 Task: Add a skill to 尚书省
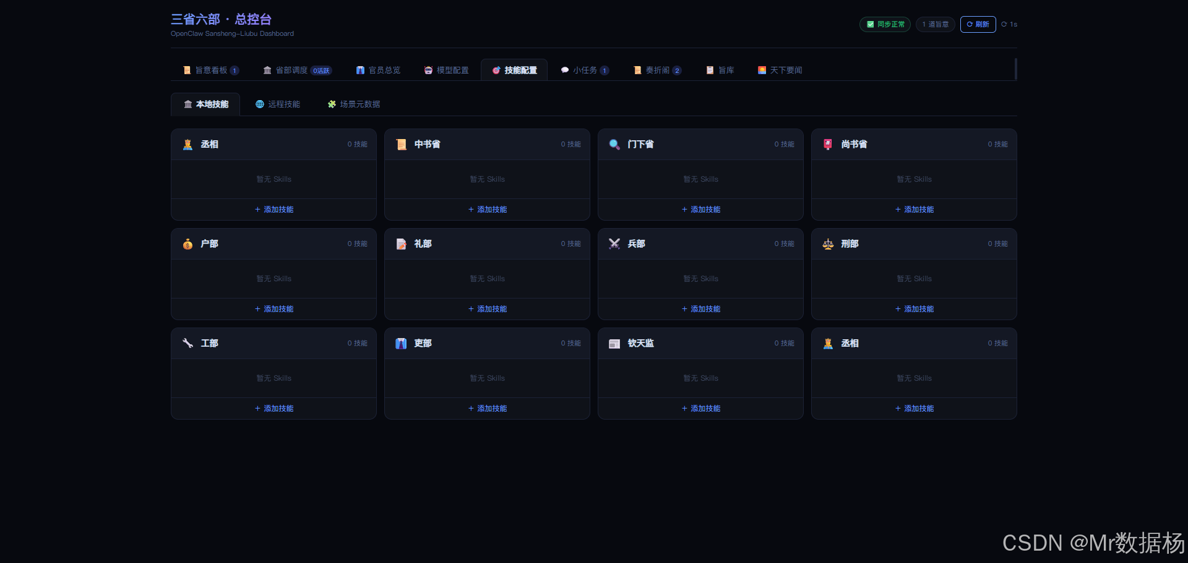point(914,210)
